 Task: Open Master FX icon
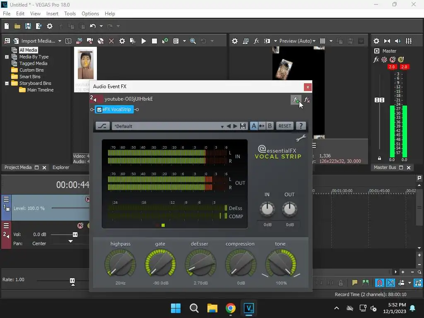click(x=376, y=60)
